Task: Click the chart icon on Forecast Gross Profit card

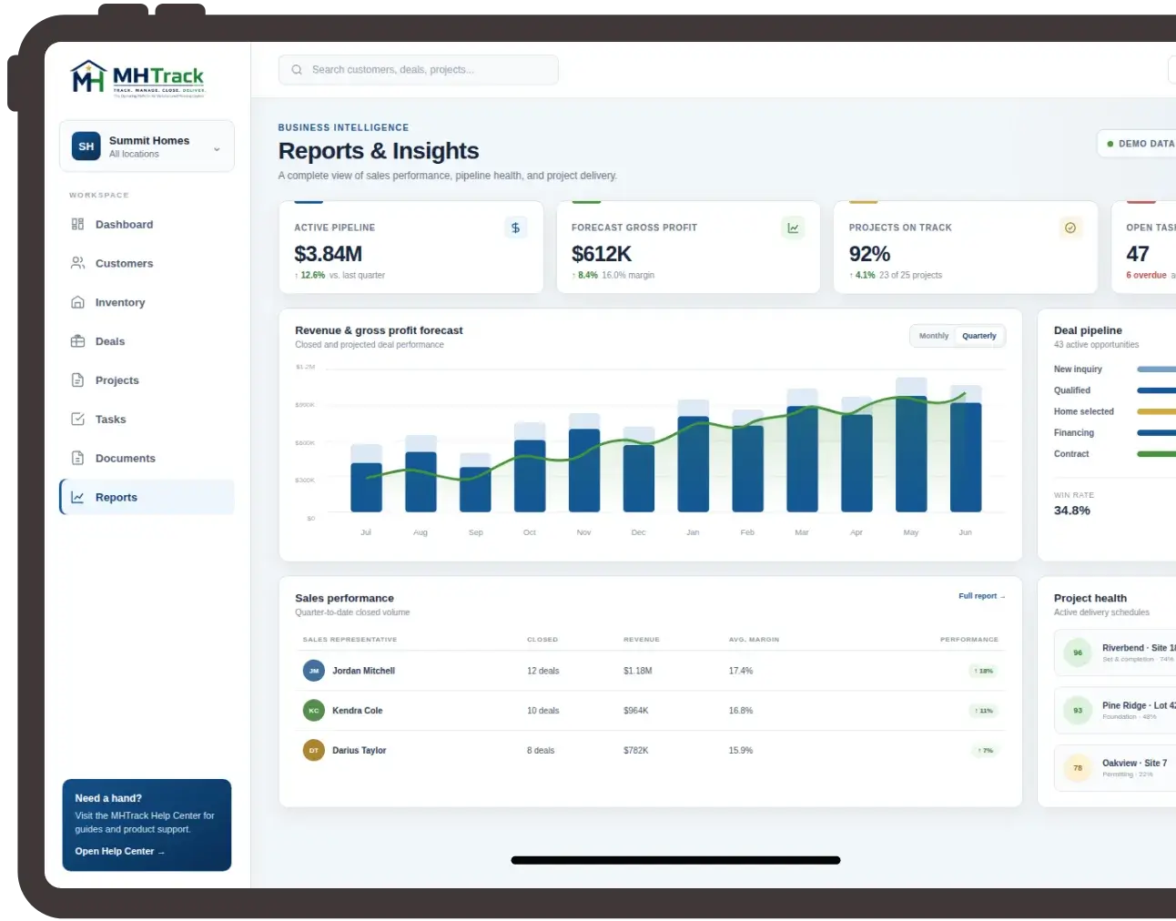Action: coord(793,228)
